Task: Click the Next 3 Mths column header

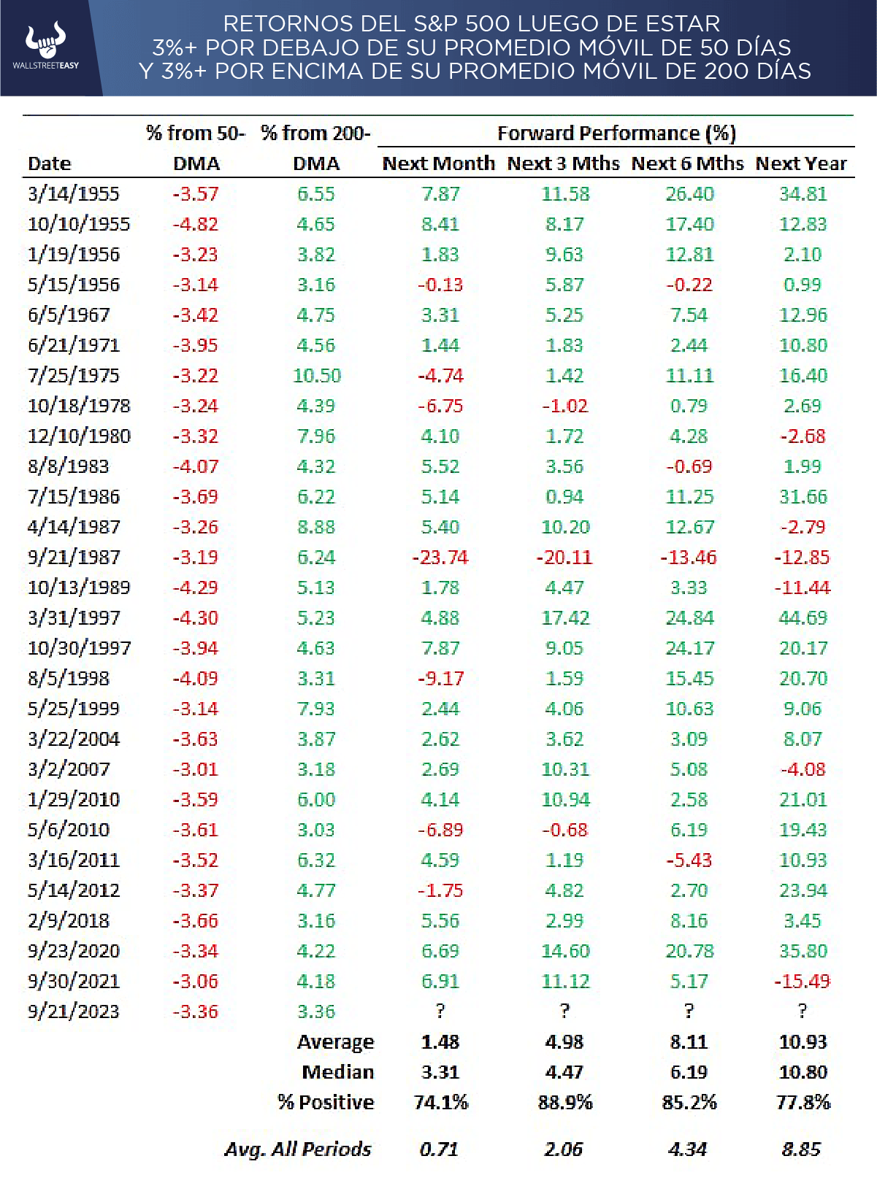Action: [564, 164]
